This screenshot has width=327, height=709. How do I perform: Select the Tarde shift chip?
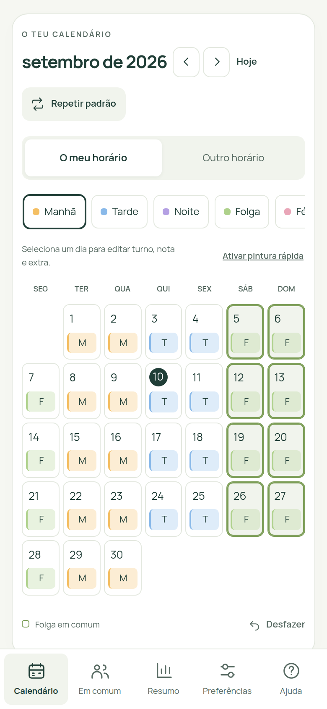(119, 212)
